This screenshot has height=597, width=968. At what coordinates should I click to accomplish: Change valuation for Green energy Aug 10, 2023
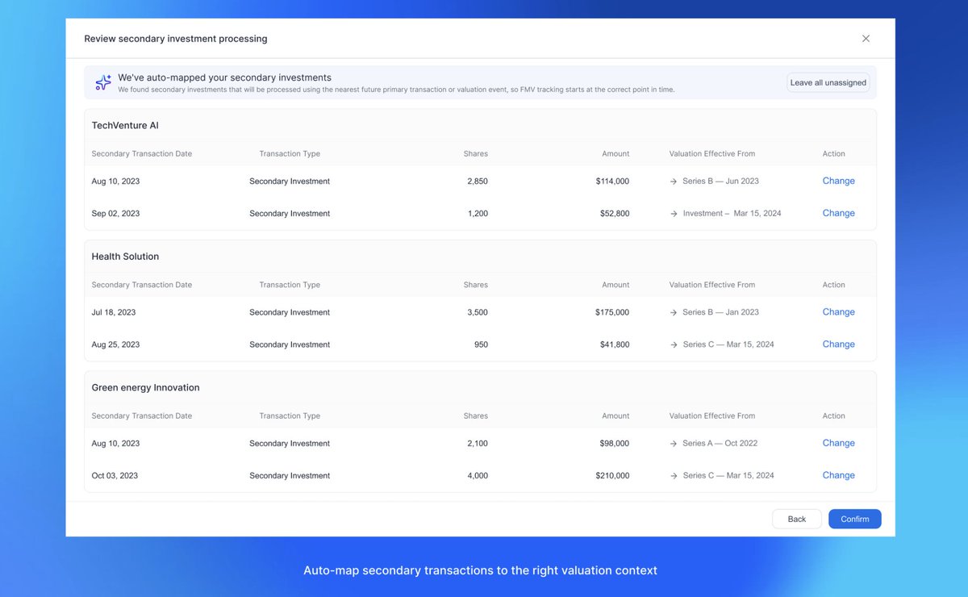pos(838,443)
